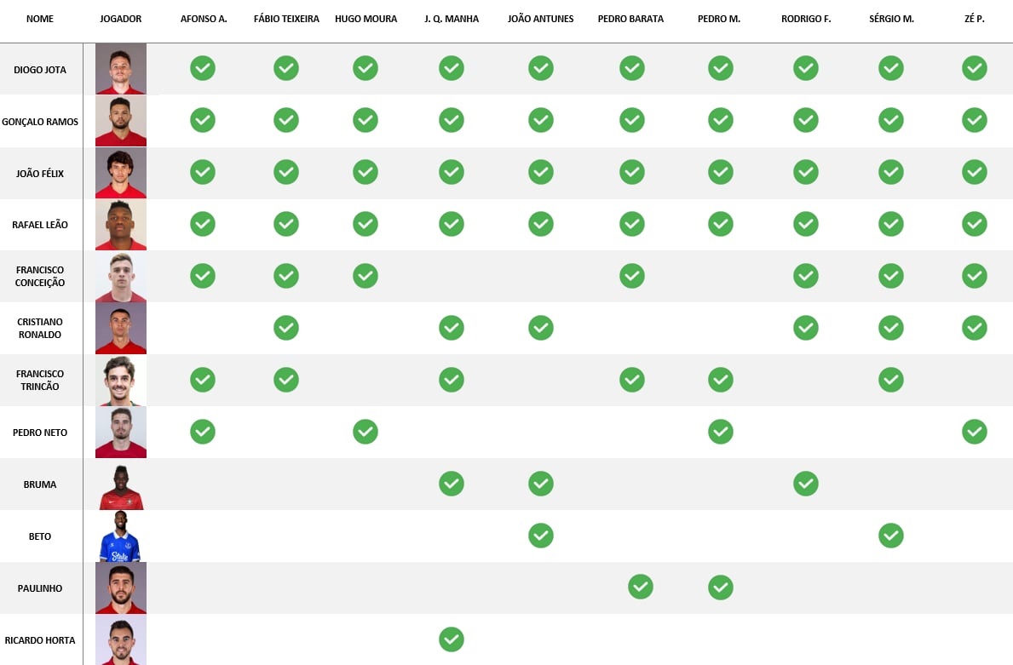
Task: Toggle Pedro Neto's check under Hugo Moura
Action: [365, 432]
